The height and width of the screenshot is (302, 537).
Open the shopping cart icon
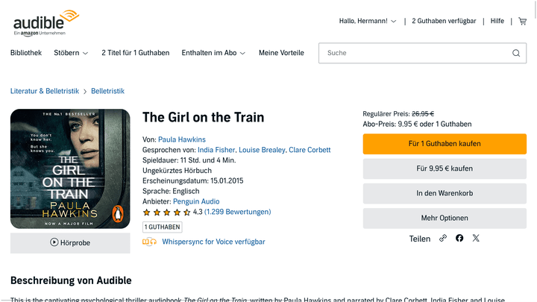pyautogui.click(x=523, y=21)
